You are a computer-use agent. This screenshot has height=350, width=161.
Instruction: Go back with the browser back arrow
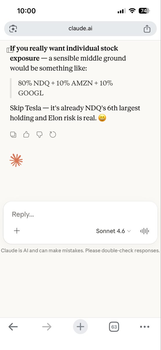[13, 327]
